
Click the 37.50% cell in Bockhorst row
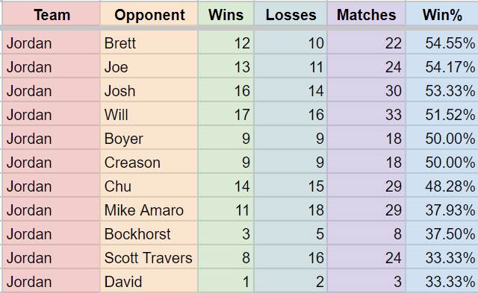[442, 234]
